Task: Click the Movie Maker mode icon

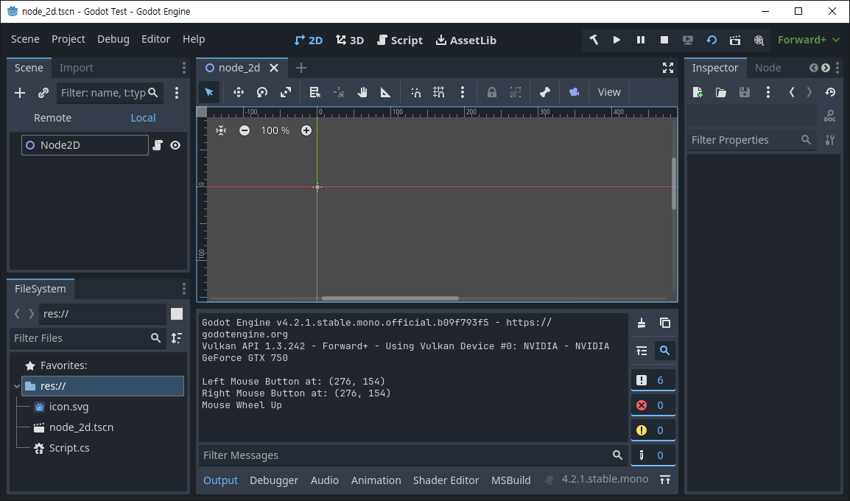Action: (759, 40)
